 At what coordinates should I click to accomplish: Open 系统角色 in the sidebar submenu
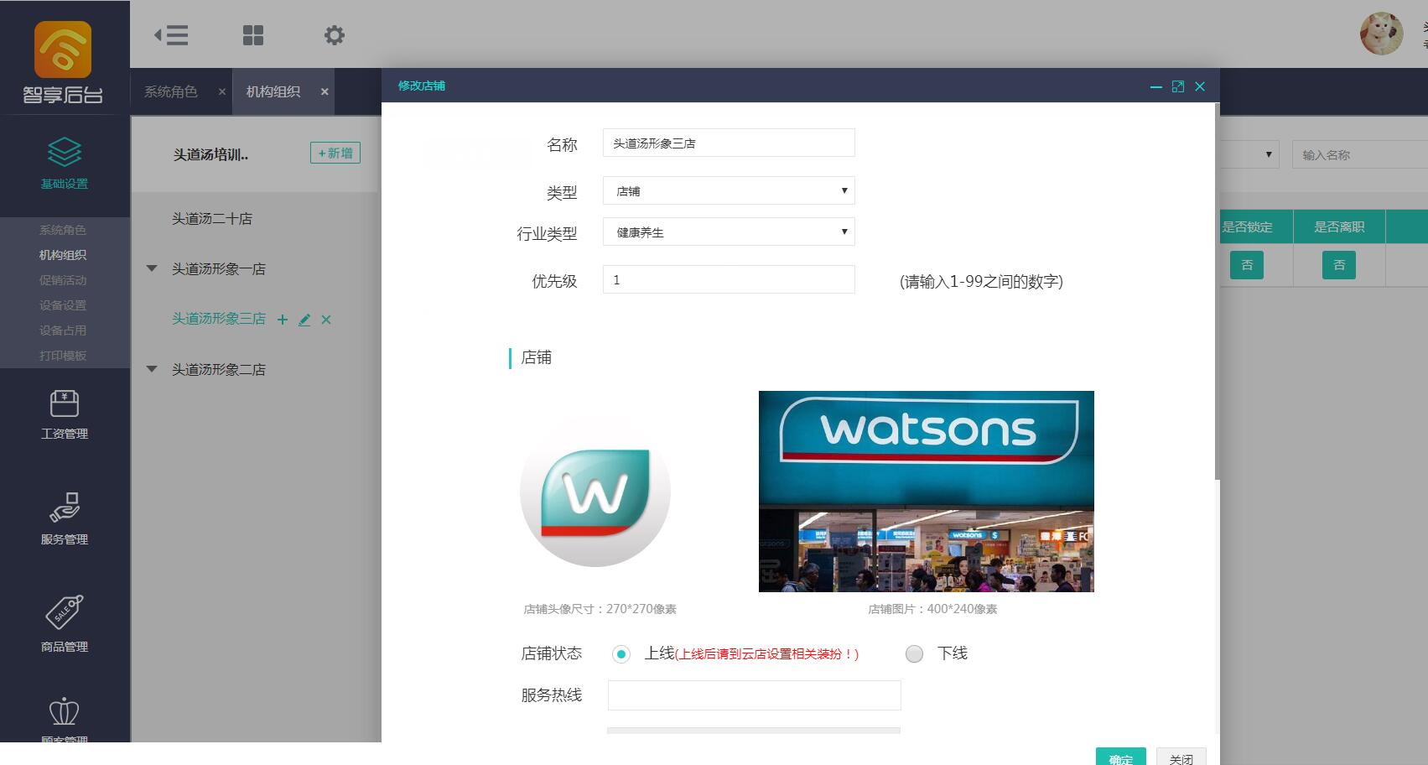pyautogui.click(x=63, y=230)
